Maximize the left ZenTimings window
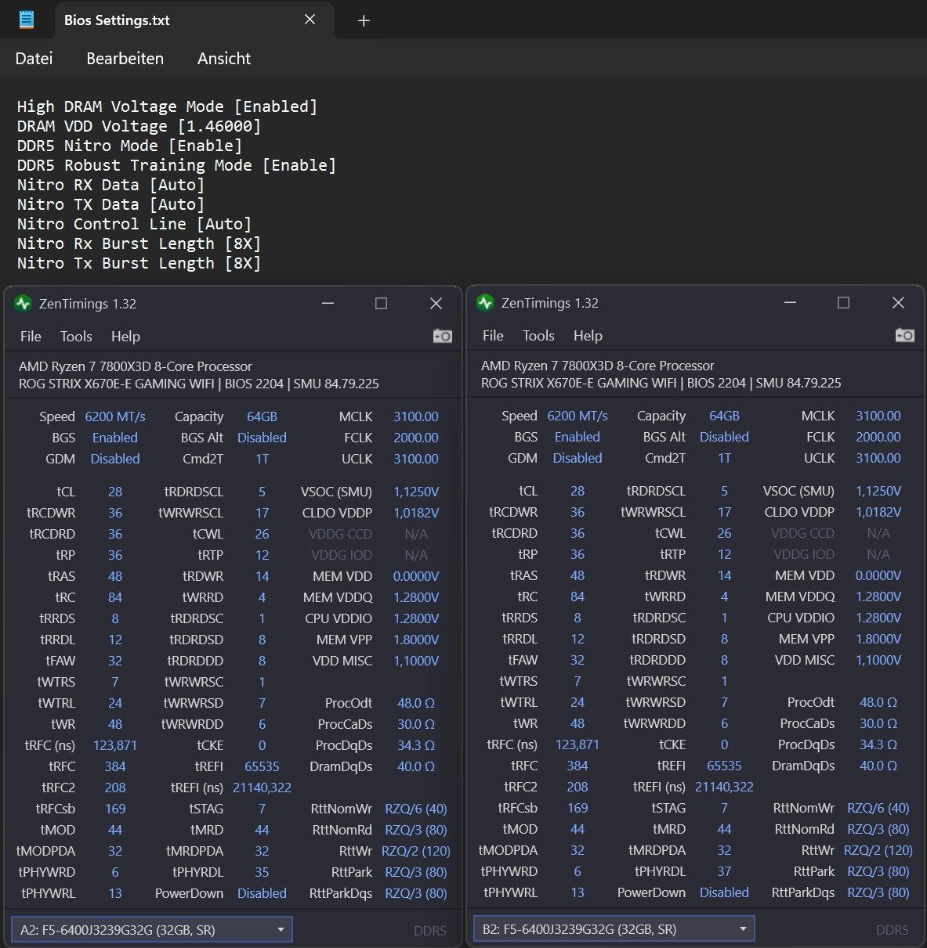 (381, 304)
